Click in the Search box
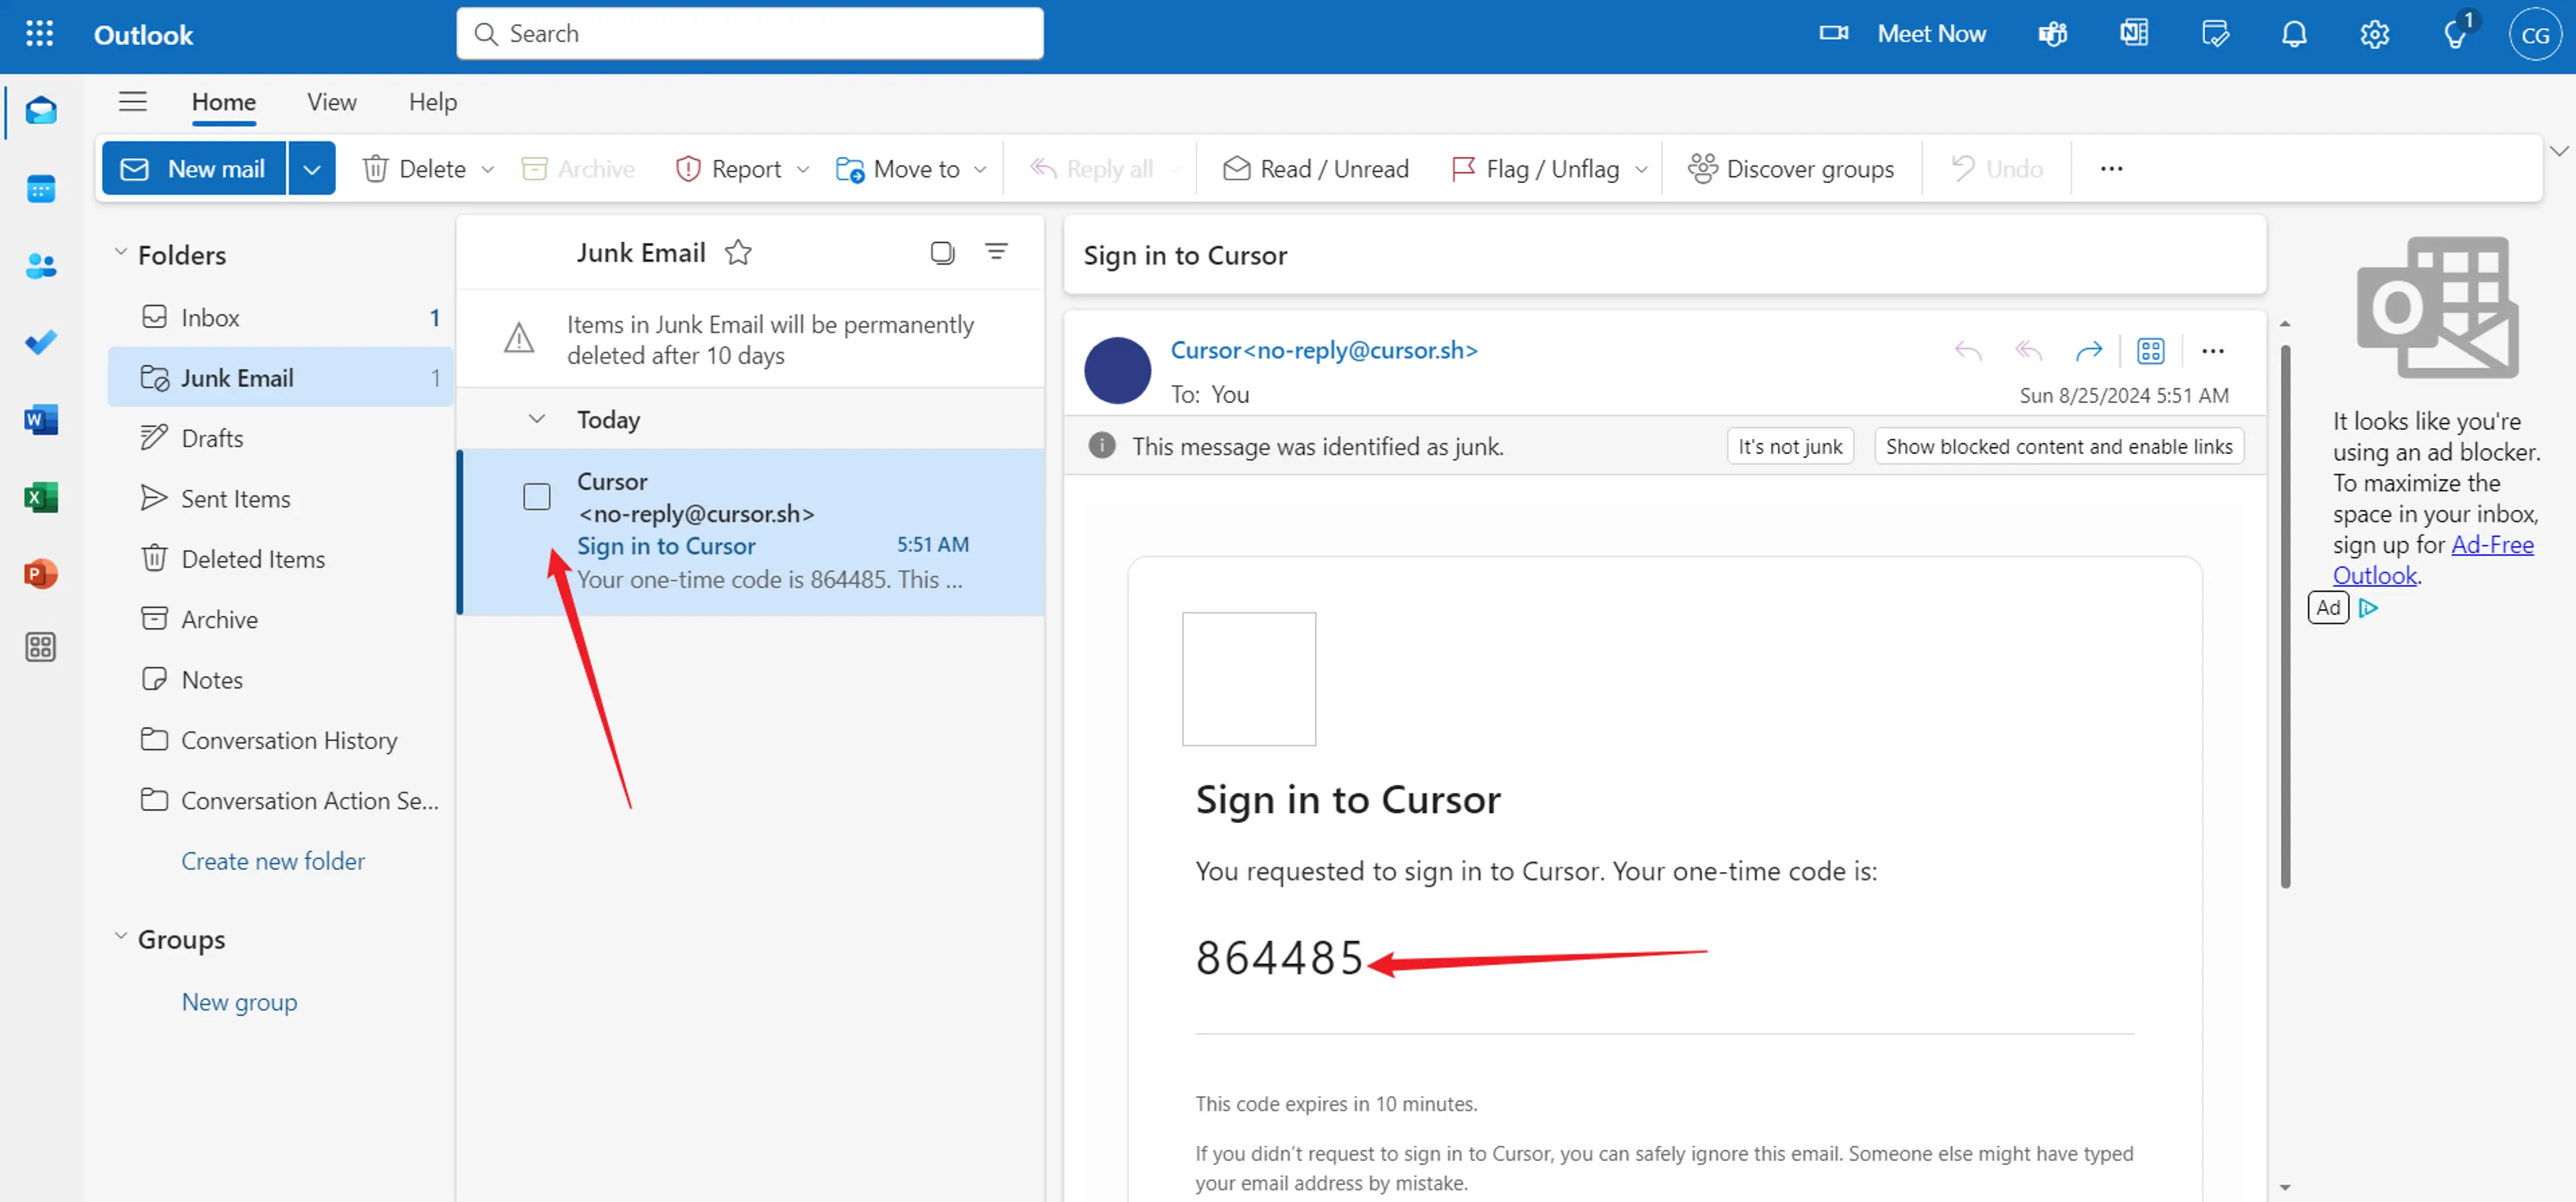This screenshot has width=2576, height=1202. (750, 34)
